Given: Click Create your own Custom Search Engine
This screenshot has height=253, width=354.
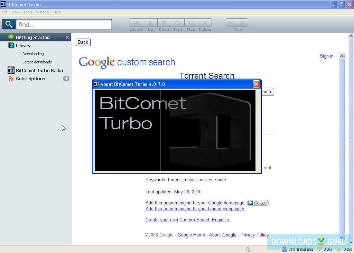Looking at the screenshot, I should pos(187,220).
